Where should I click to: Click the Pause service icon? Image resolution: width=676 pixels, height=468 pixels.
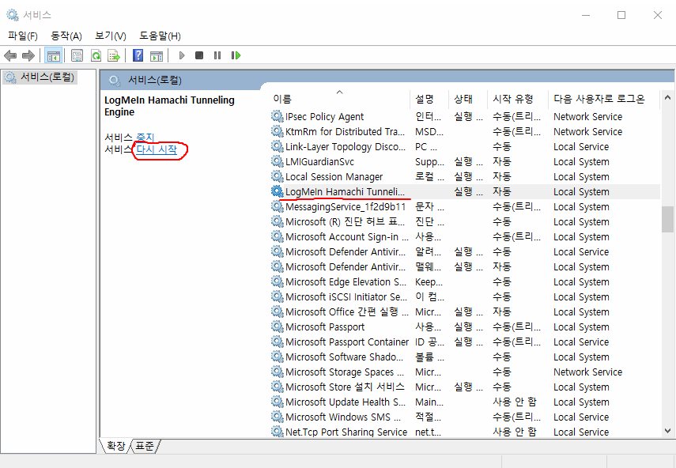(x=217, y=55)
